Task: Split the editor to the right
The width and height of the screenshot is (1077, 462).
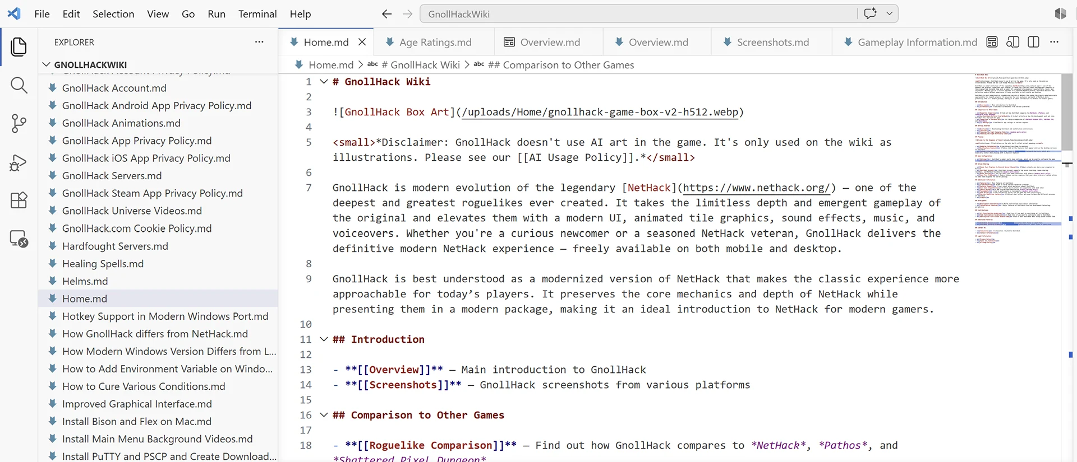Action: tap(1034, 42)
